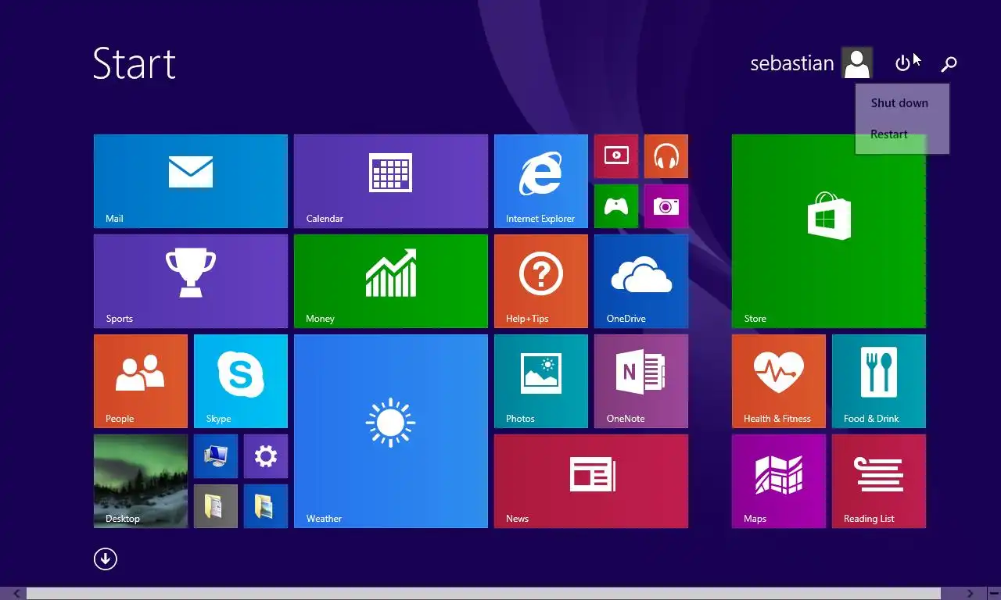Launch Internet Explorer tile
This screenshot has height=600, width=1001.
tap(541, 181)
